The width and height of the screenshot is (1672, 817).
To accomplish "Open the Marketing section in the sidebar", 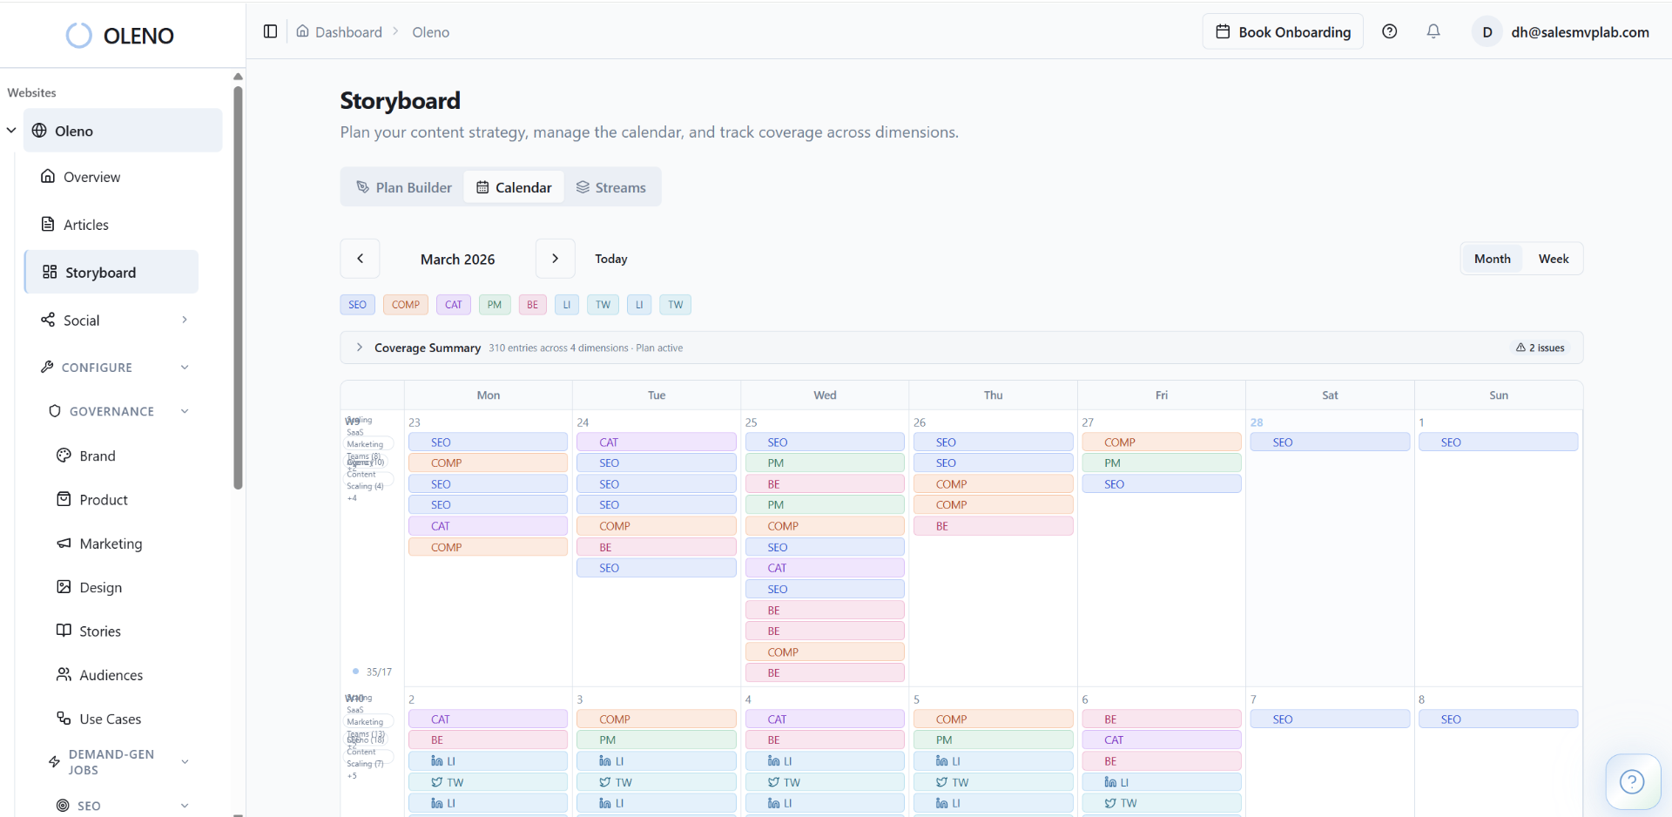I will (x=111, y=544).
